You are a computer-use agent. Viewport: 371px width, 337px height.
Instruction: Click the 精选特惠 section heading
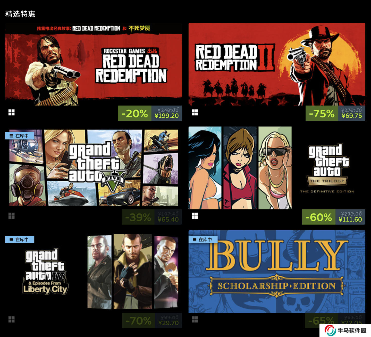tap(20, 14)
